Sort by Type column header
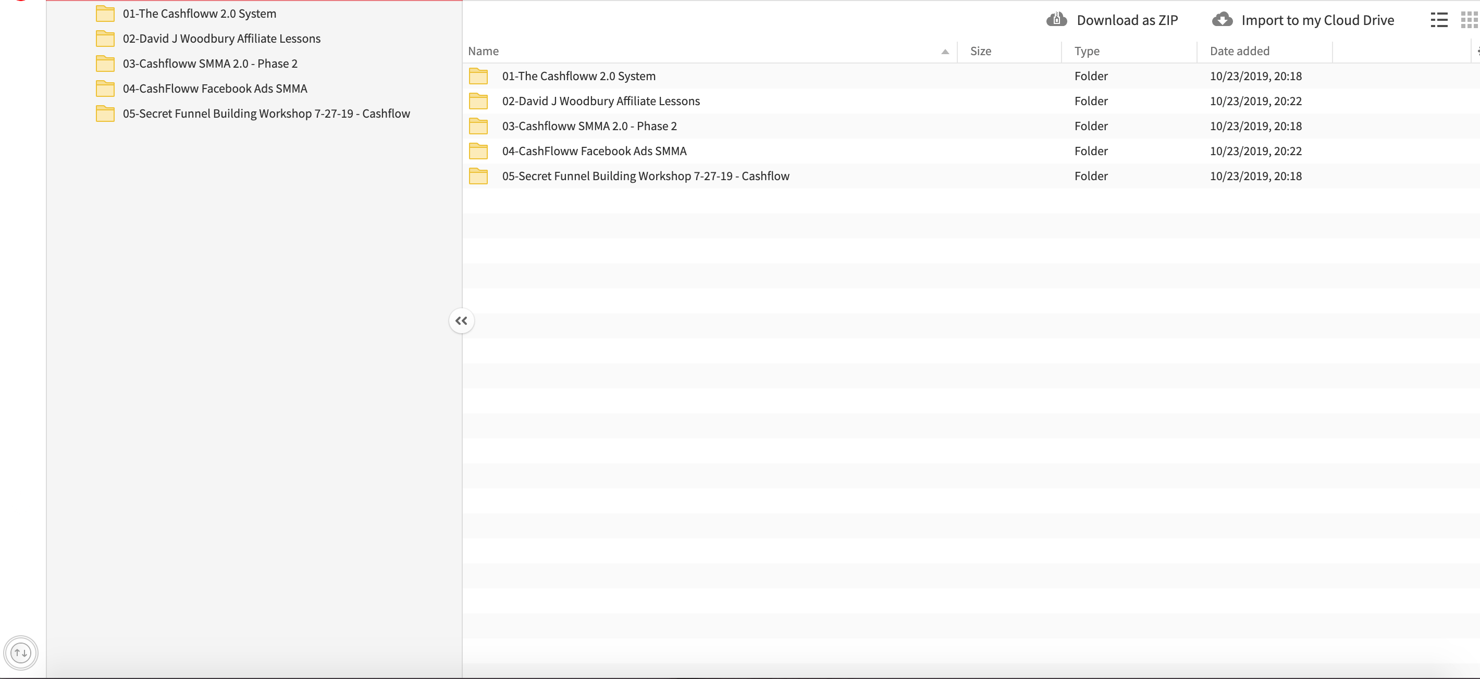Screen dimensions: 1480x679 click(1087, 51)
